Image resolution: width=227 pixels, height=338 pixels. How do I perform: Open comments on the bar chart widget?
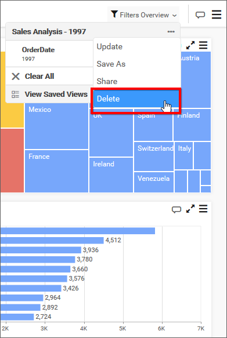176,209
